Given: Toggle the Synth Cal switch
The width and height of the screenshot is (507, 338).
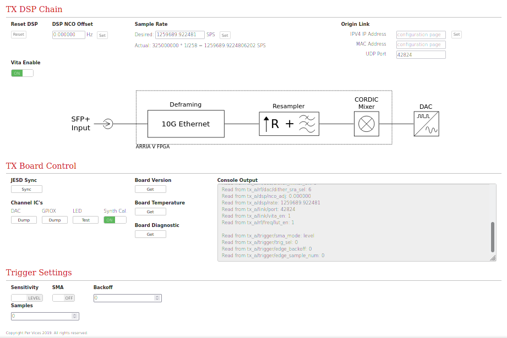Looking at the screenshot, I should [115, 220].
